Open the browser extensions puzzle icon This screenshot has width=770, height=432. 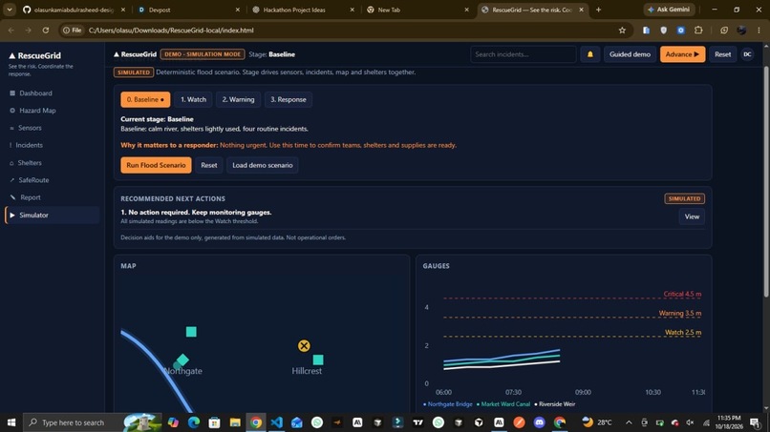(698, 31)
